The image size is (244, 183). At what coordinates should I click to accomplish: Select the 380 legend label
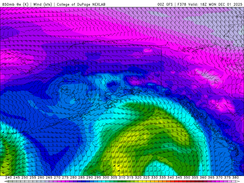(235, 178)
